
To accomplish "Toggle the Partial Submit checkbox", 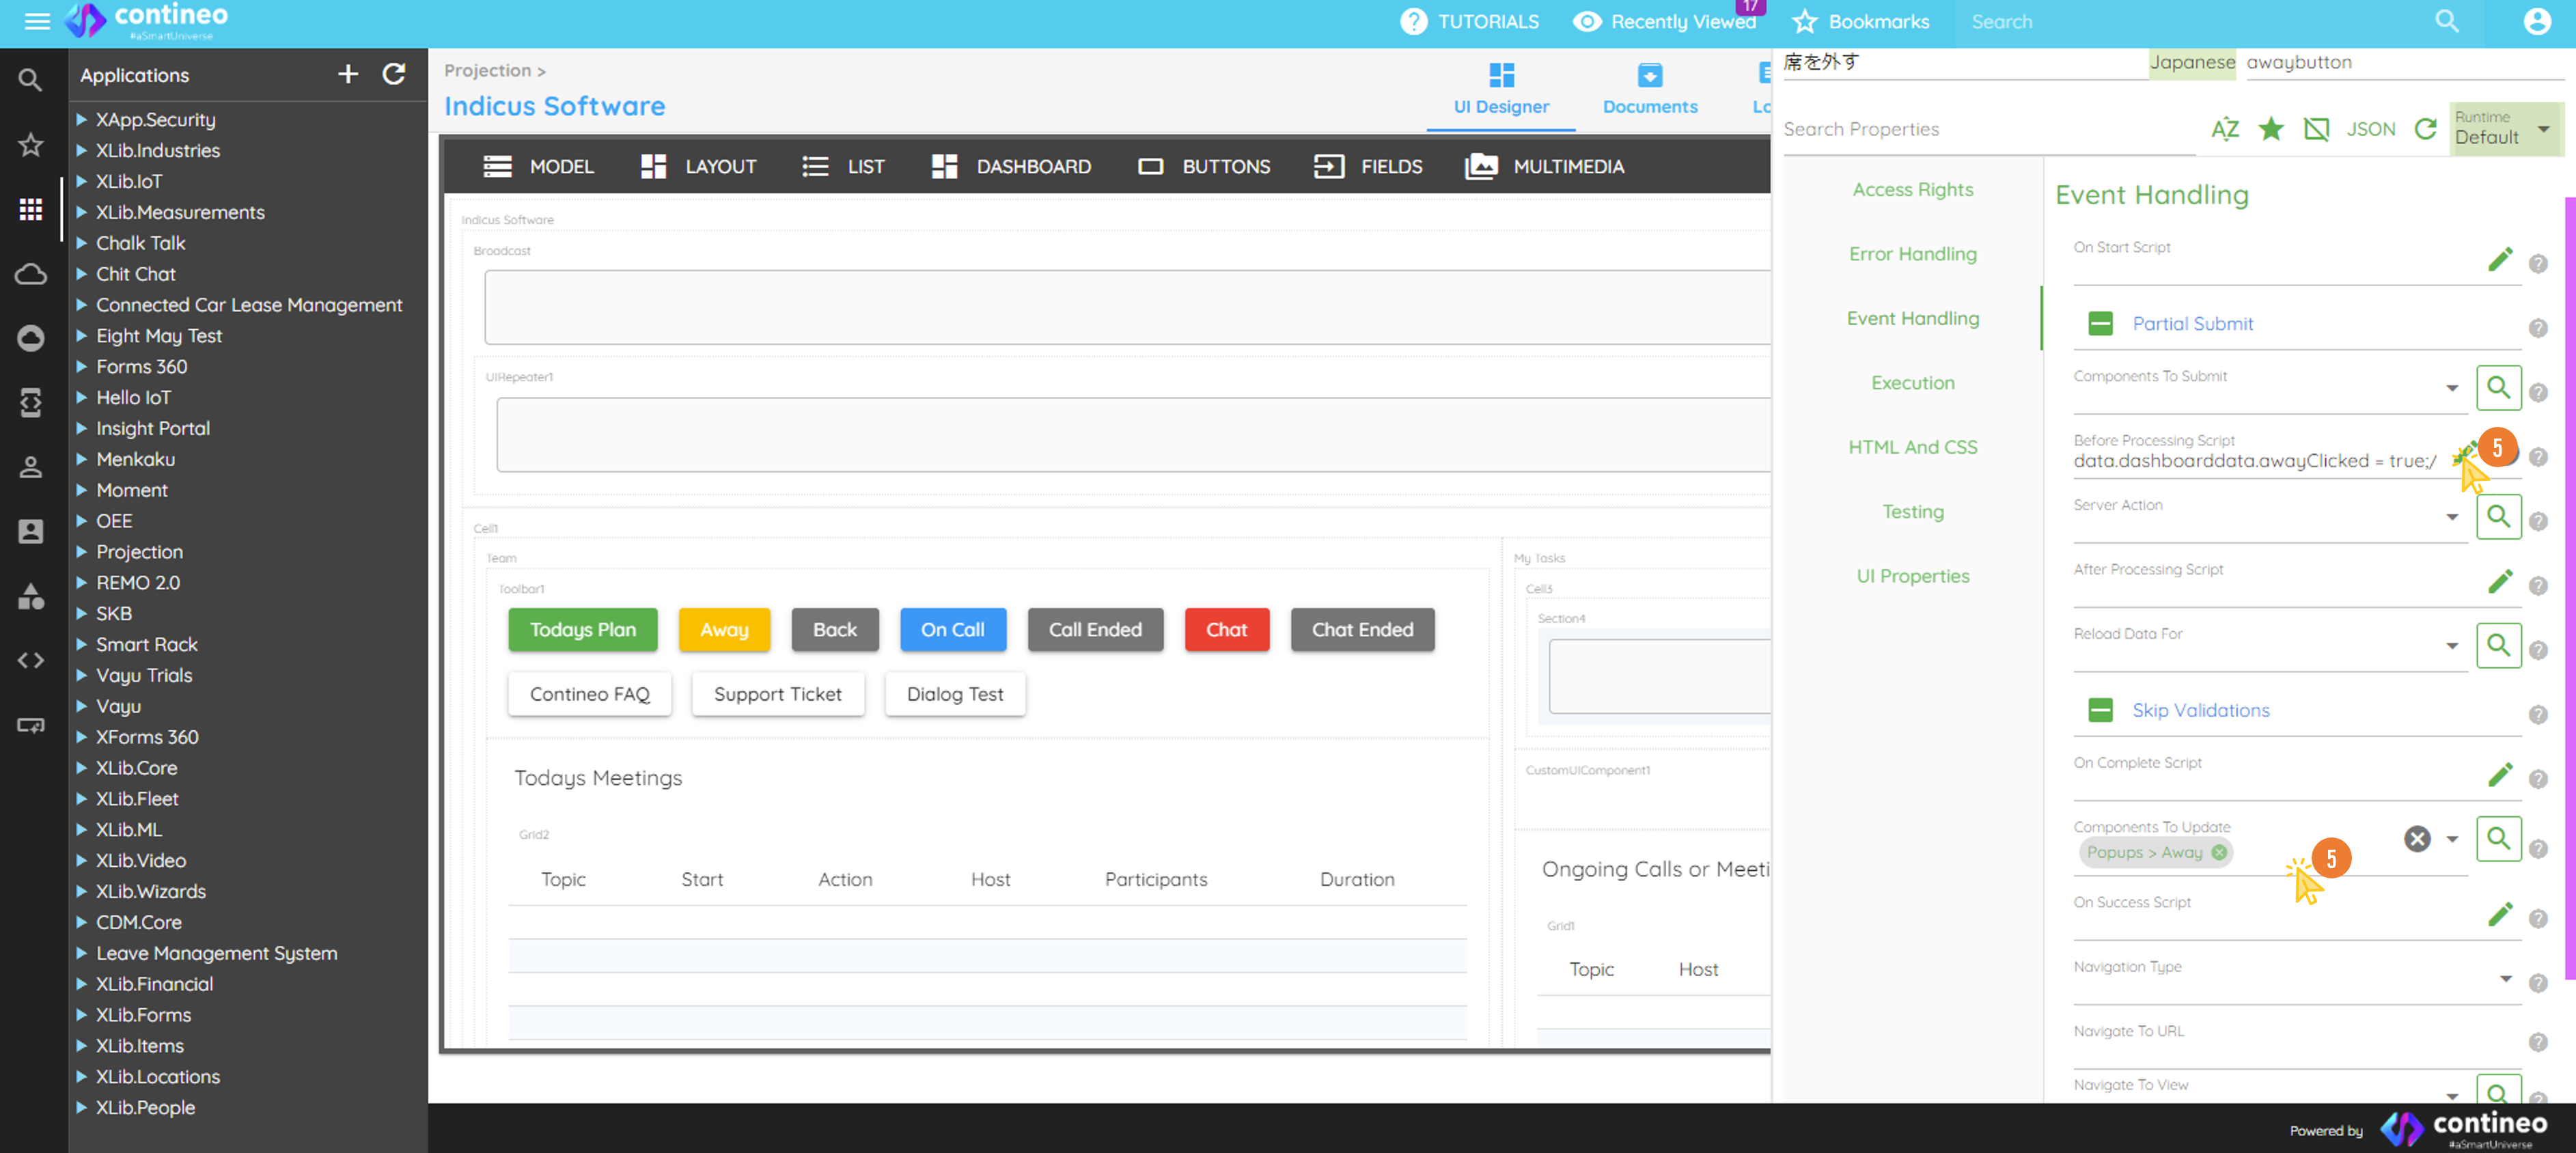I will 2100,324.
